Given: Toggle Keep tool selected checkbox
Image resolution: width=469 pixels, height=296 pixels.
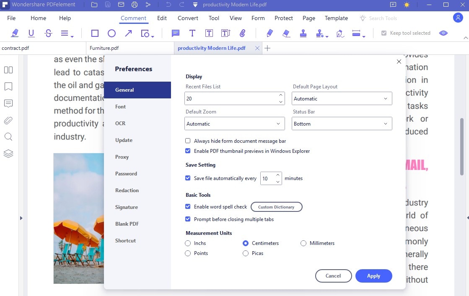Looking at the screenshot, I should point(384,33).
